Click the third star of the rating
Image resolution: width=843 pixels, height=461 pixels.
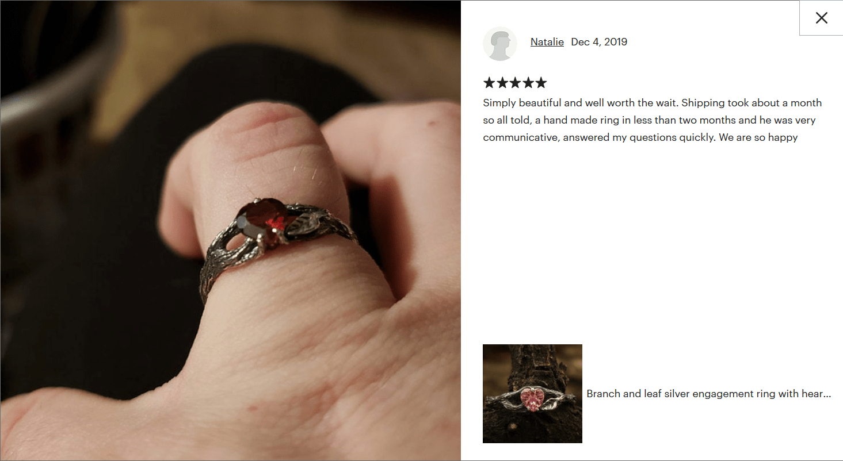coord(515,83)
